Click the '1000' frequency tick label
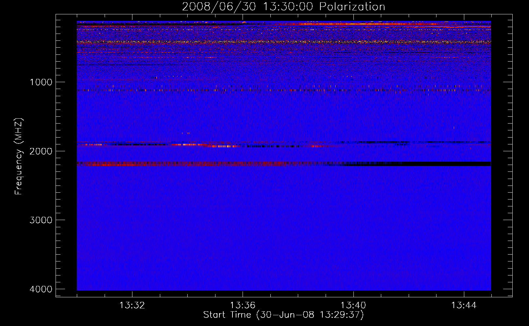Screen dimensions: 529x326 41,82
